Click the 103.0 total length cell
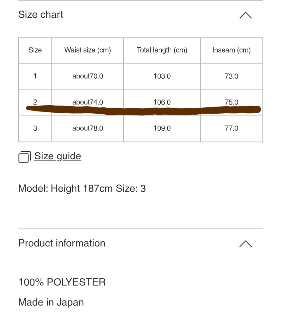Screen dimensions: 281x315 [162, 76]
